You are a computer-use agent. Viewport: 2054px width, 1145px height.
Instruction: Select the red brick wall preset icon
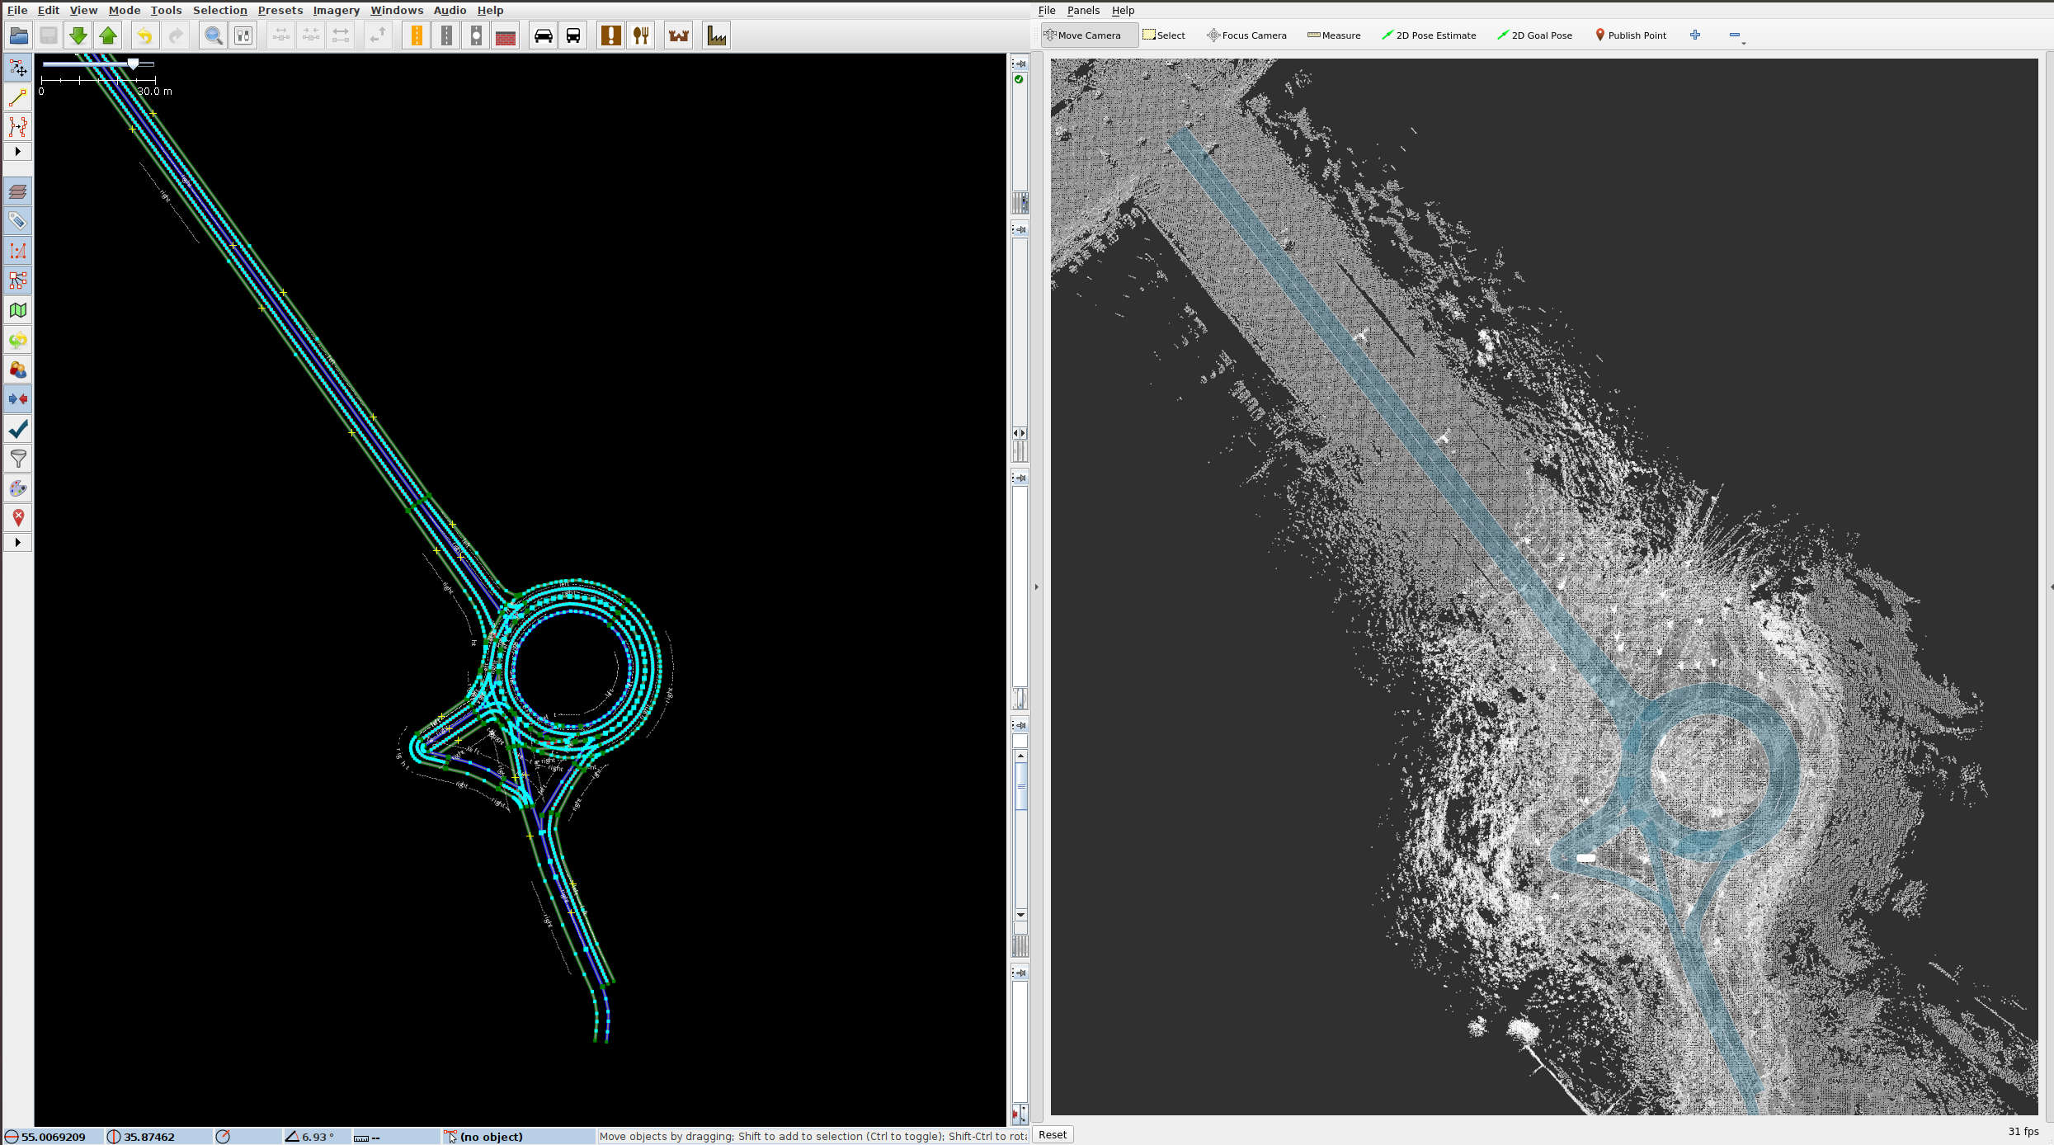coord(506,35)
